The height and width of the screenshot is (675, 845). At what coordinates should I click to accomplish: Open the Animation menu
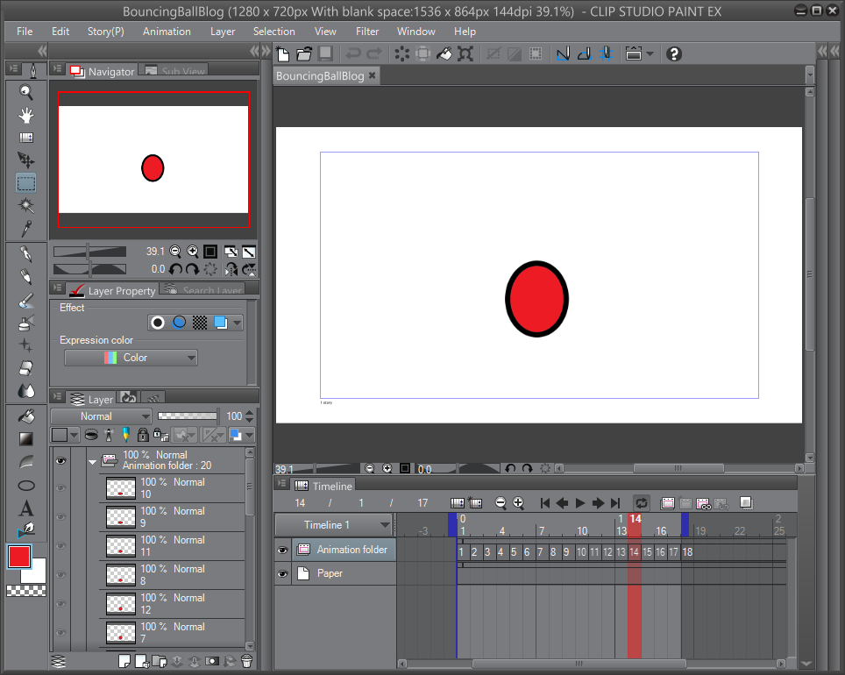(167, 32)
